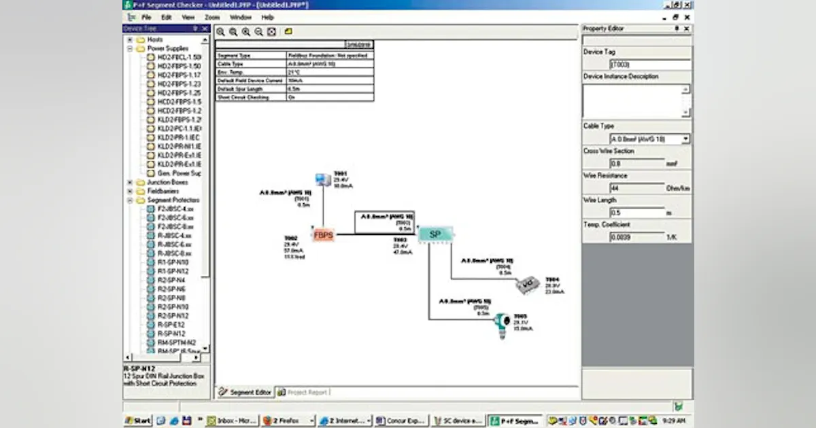Open the Window menu
This screenshot has width=816, height=428.
pos(241,17)
